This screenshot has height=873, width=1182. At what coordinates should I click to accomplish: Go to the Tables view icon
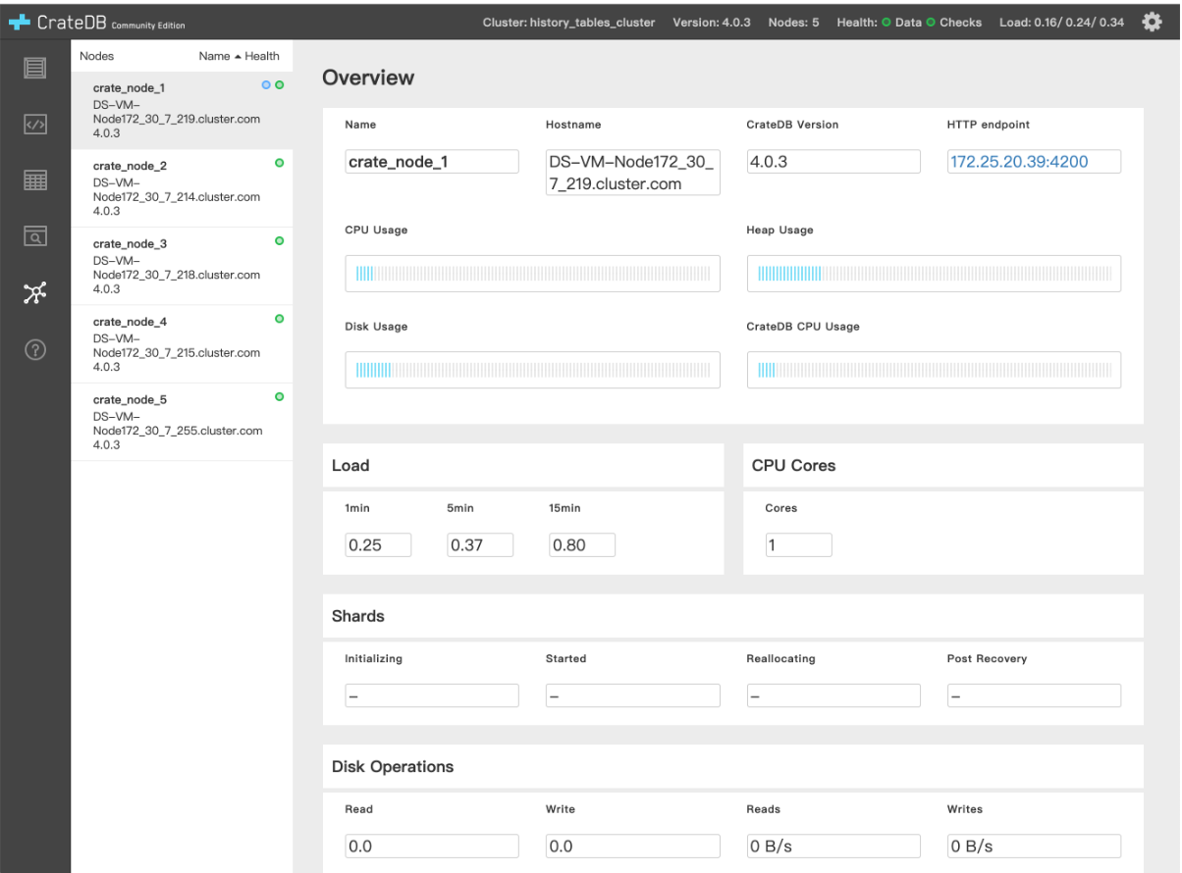point(35,180)
